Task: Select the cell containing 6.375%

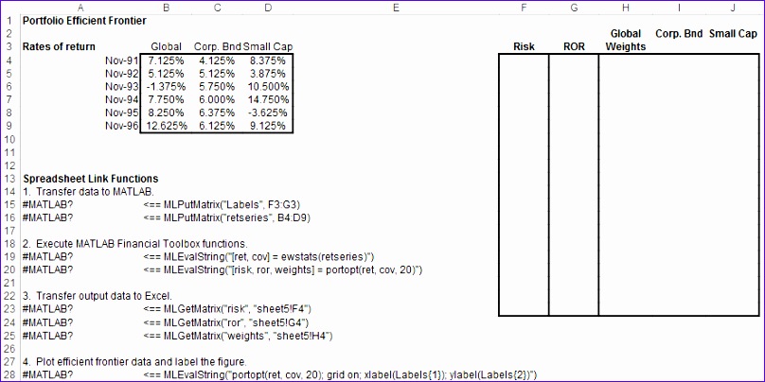Action: 217,113
